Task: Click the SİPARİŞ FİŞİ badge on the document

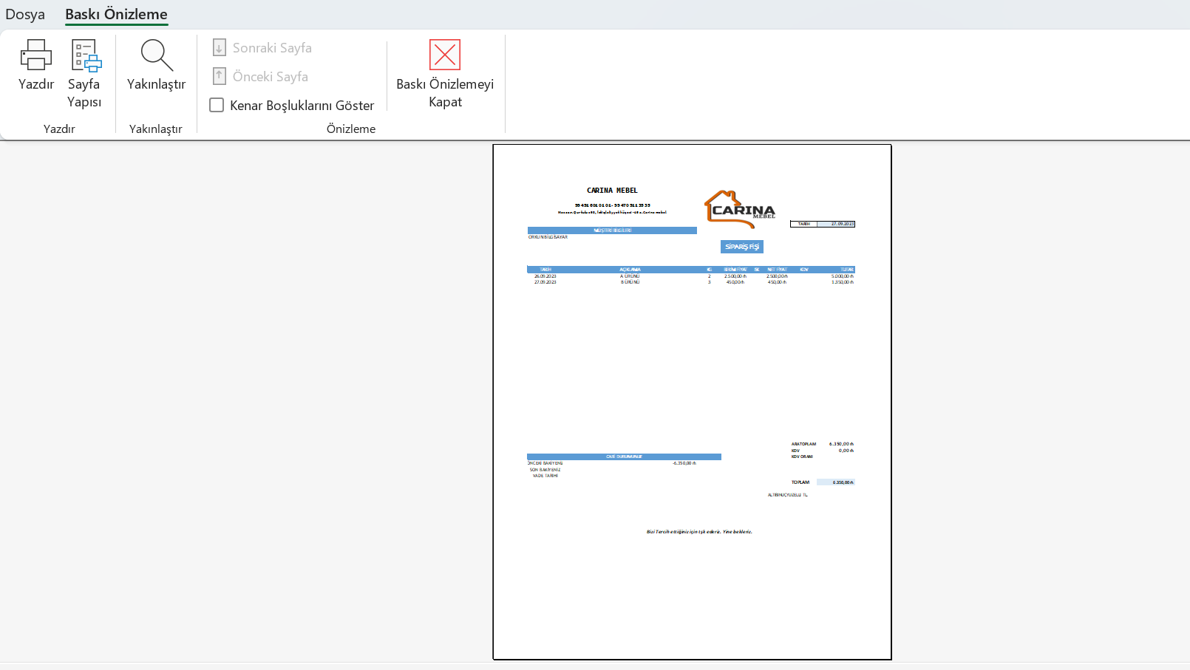Action: click(741, 246)
